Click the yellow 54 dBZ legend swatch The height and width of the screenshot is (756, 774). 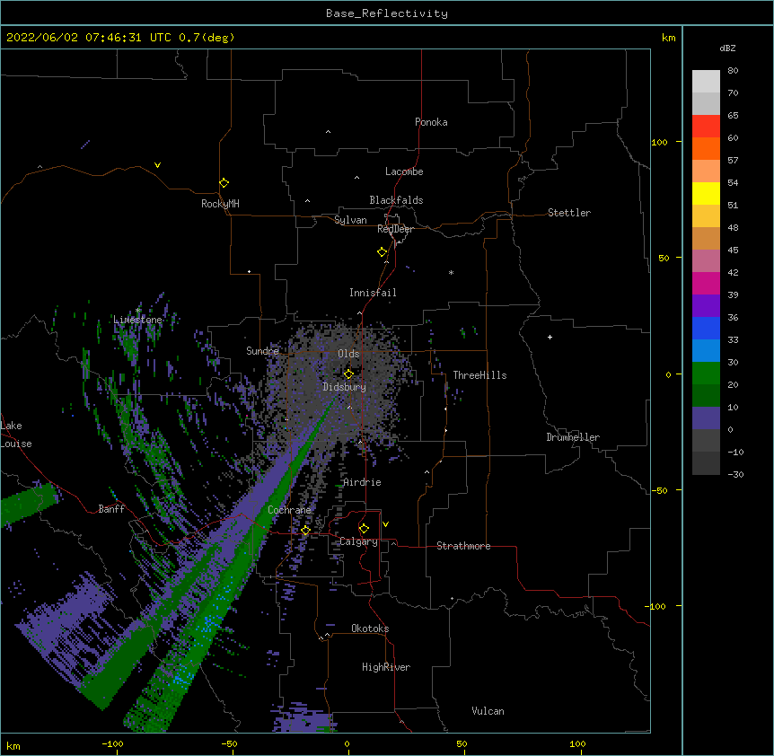point(706,193)
